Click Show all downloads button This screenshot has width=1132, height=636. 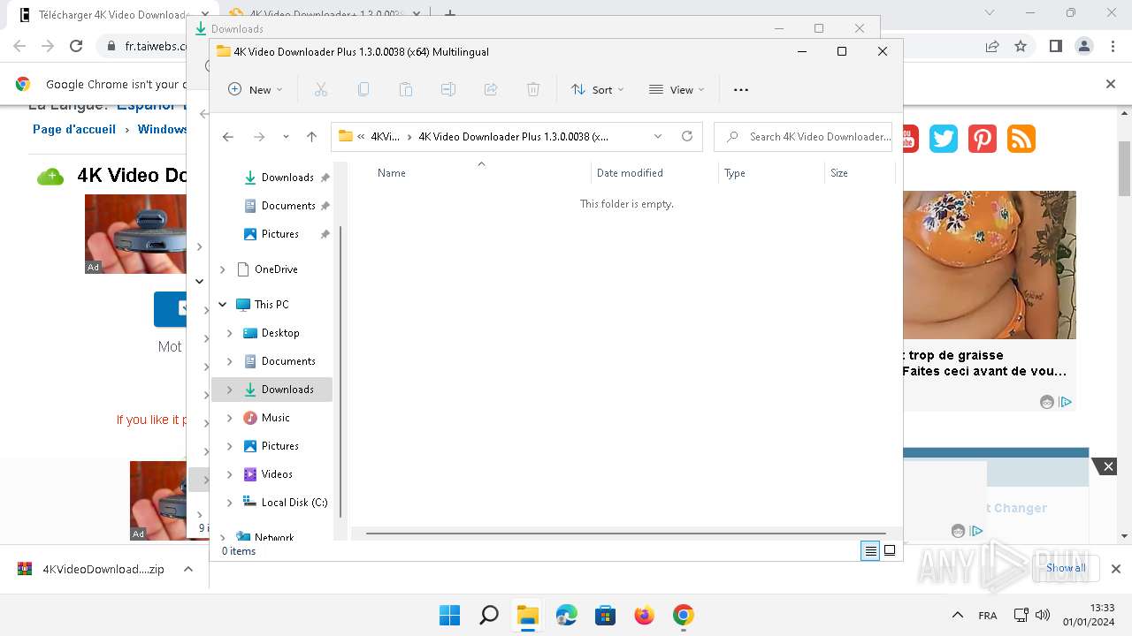(x=1066, y=569)
